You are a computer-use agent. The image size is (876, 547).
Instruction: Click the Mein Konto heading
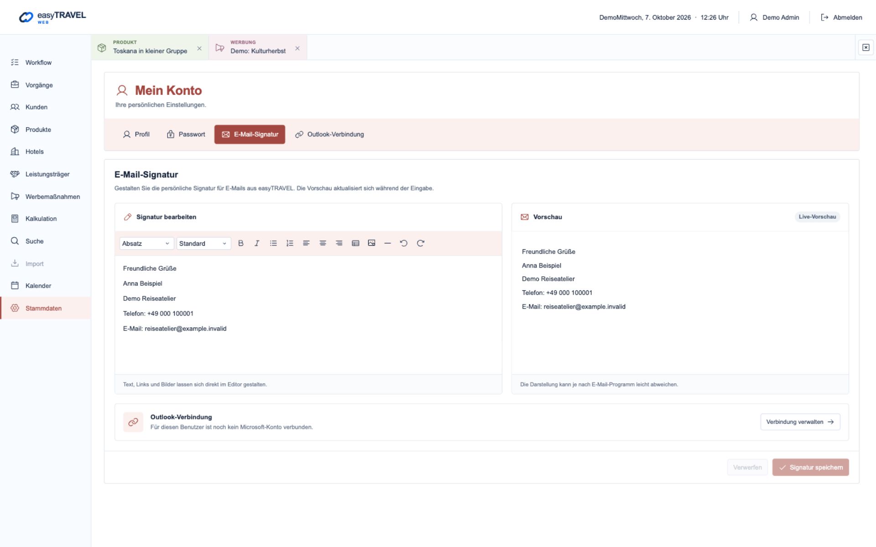coord(168,90)
